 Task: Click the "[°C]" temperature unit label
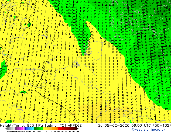click(x=62, y=126)
